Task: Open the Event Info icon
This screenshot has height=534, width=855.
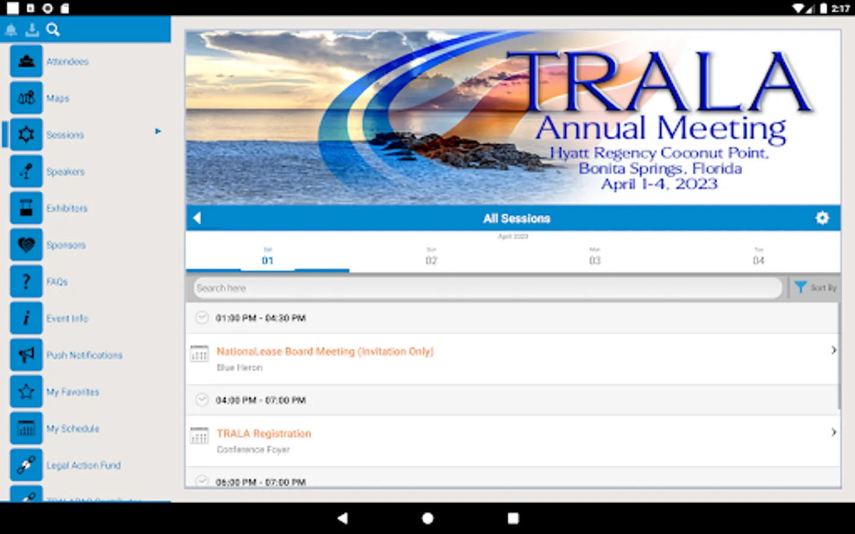Action: (26, 318)
